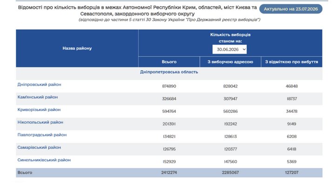Click the dropdown arrow beside 30.06.2026
This screenshot has width=335, height=183.
coord(244,50)
